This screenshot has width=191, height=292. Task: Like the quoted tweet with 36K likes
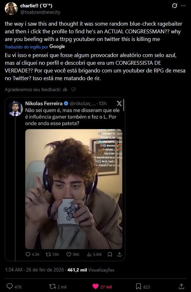click(x=73, y=254)
